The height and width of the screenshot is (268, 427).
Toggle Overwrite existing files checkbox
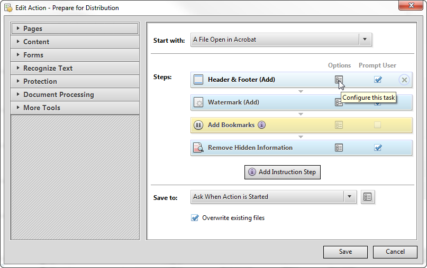195,218
